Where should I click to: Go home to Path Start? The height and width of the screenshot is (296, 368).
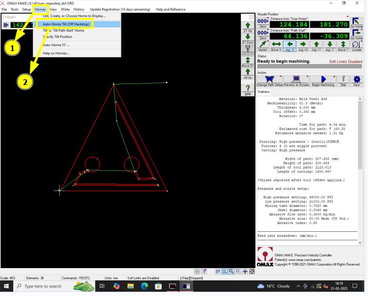point(357,34)
